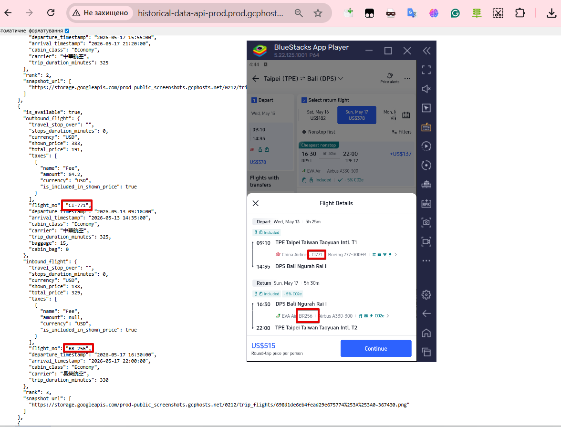Bookmark this page with the star icon
This screenshot has height=427, width=561.
coord(318,13)
